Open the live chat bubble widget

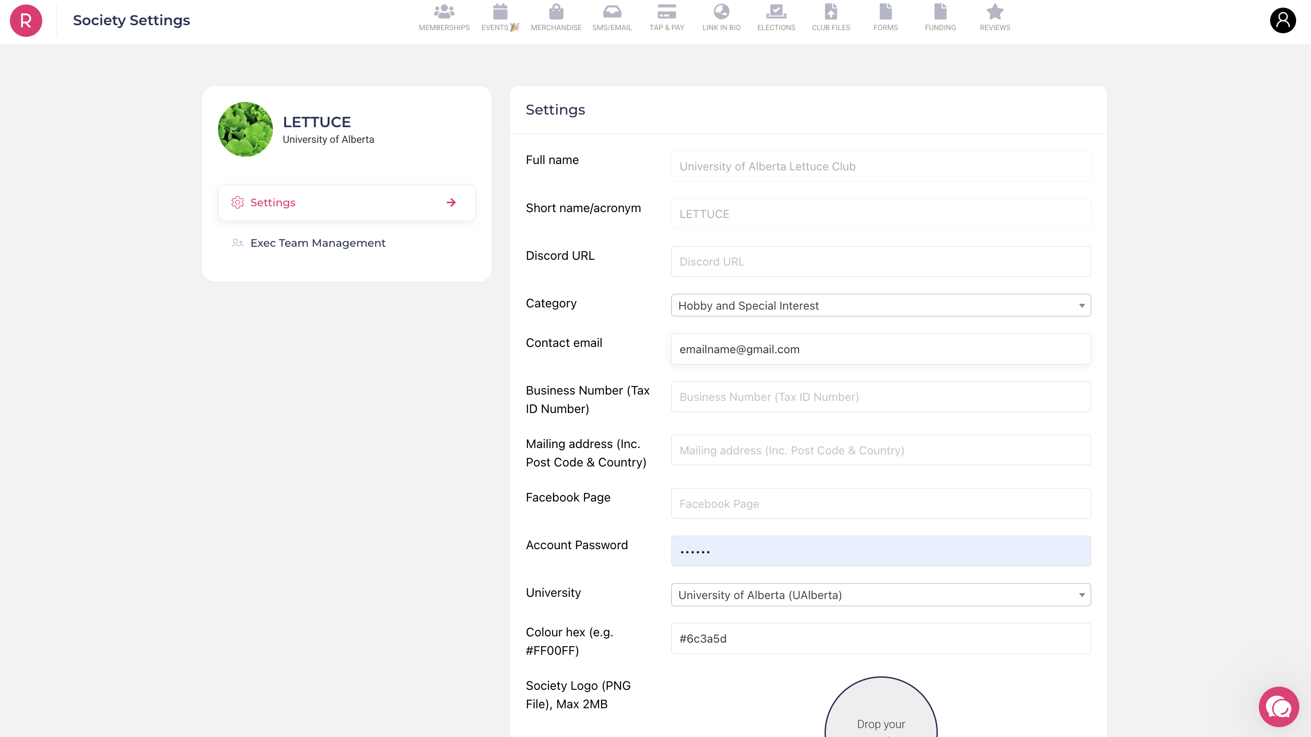1279,707
